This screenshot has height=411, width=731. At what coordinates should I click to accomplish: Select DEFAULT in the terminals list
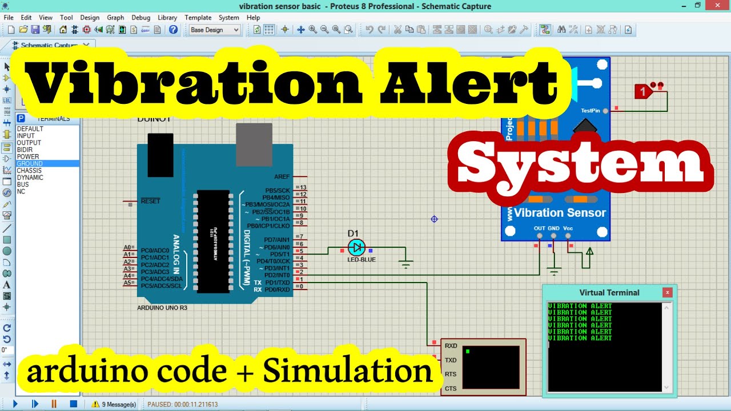coord(47,129)
